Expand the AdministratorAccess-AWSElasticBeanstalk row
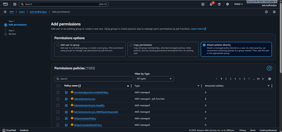The image size is (282, 132). point(66,112)
